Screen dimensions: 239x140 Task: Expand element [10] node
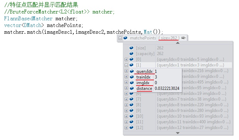tap(126, 116)
